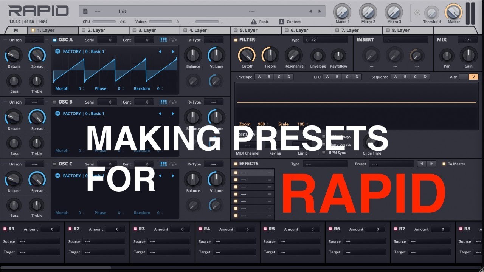Toggle the EFFECTS section on/off
Viewport: 484px width, 272px height.
(x=236, y=164)
